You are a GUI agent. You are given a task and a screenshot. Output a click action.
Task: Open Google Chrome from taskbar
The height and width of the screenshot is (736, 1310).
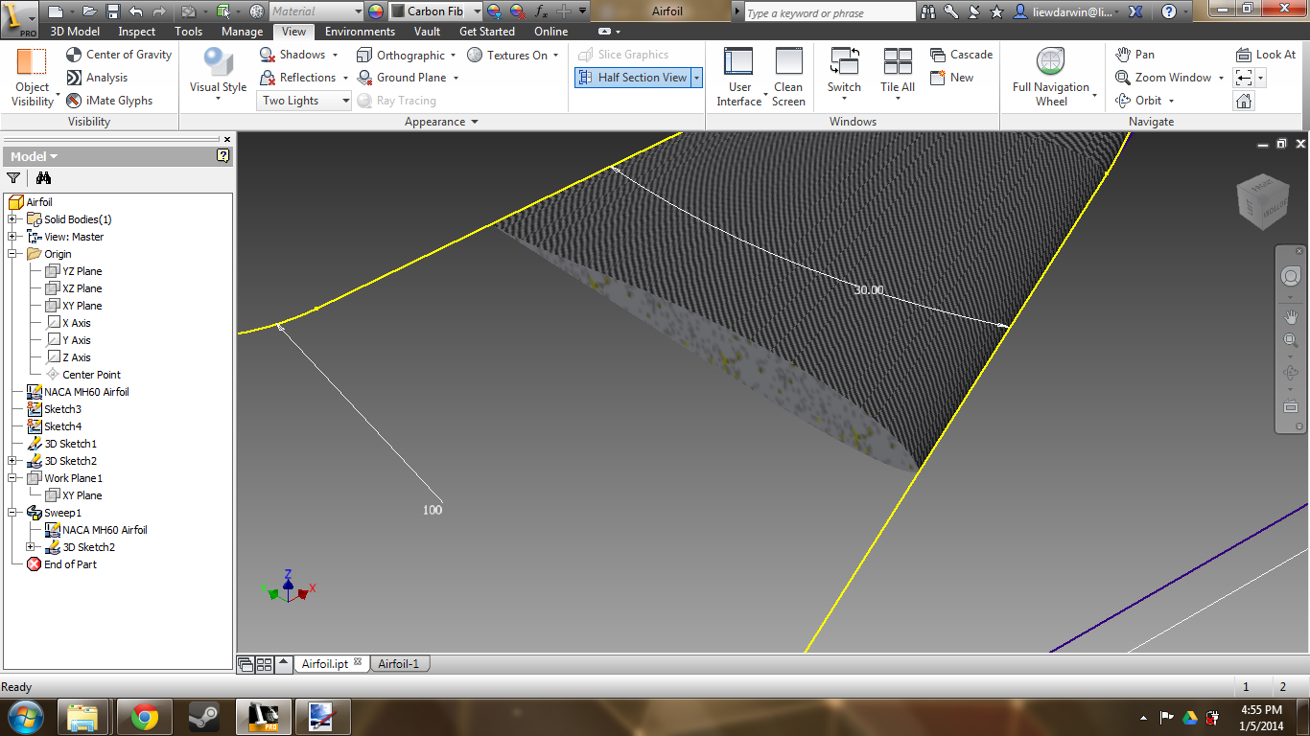(x=145, y=716)
